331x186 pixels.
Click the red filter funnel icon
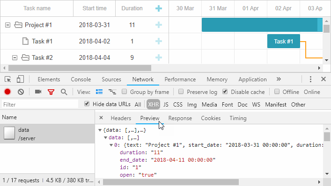click(51, 92)
